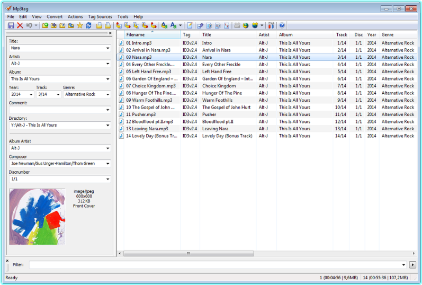Click the Auto-numbering wizard icon
The height and width of the screenshot is (285, 422).
[x=227, y=25]
